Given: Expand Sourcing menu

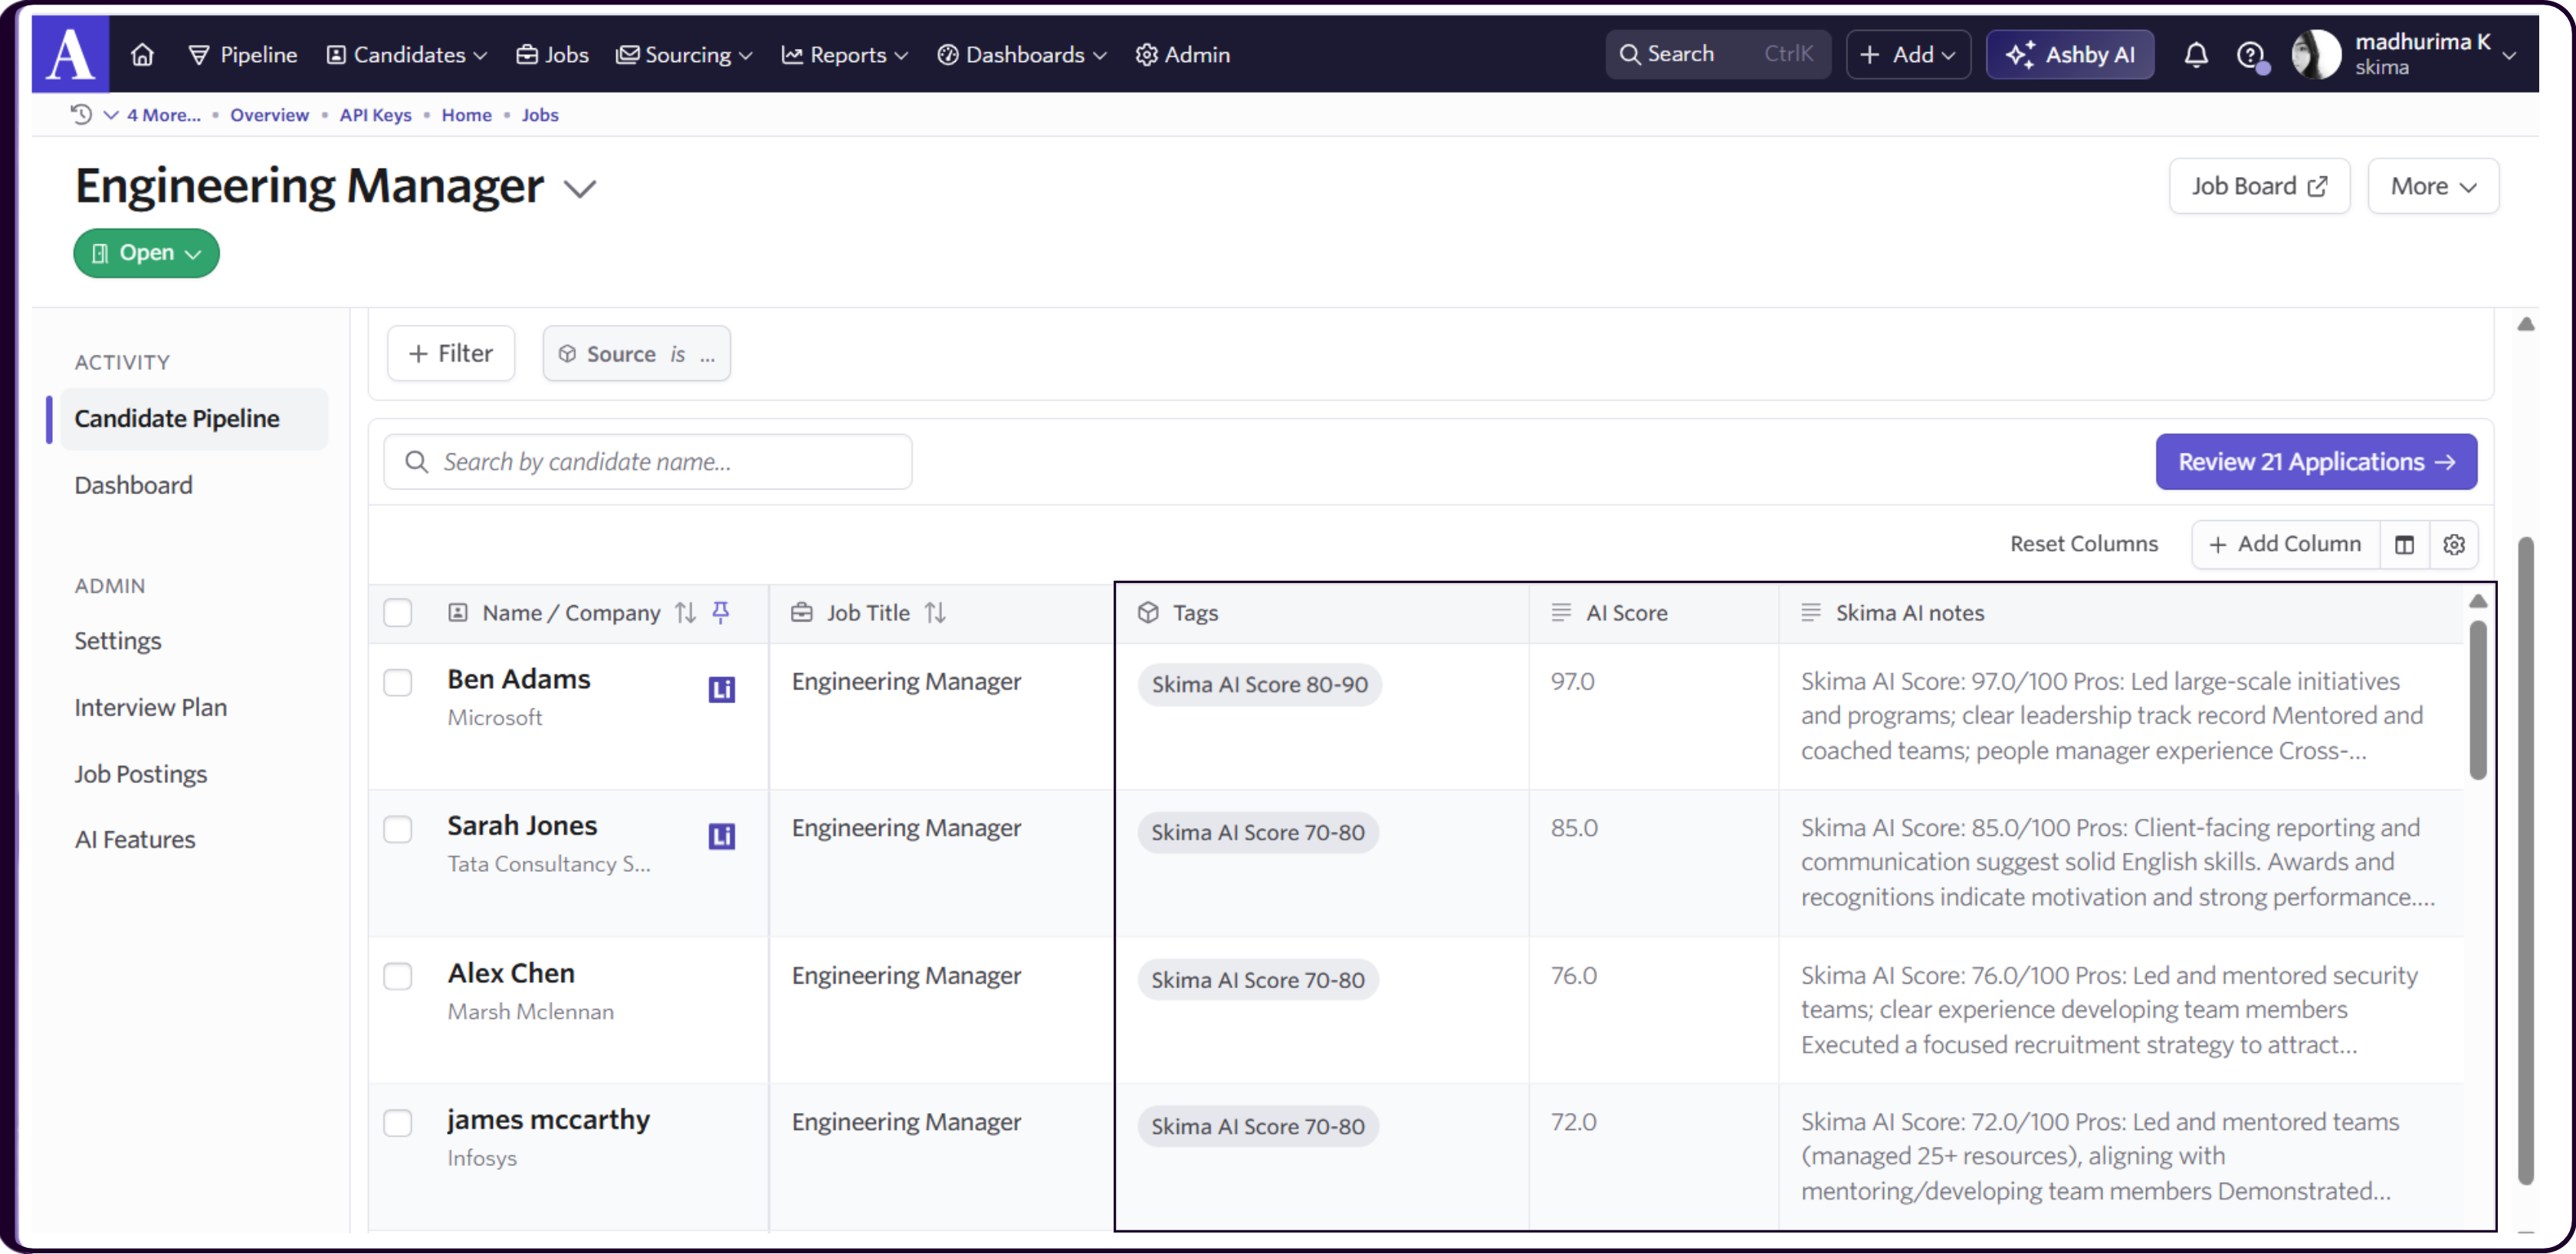Looking at the screenshot, I should click(x=684, y=54).
